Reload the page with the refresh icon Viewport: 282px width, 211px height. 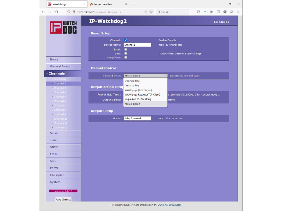click(x=57, y=12)
